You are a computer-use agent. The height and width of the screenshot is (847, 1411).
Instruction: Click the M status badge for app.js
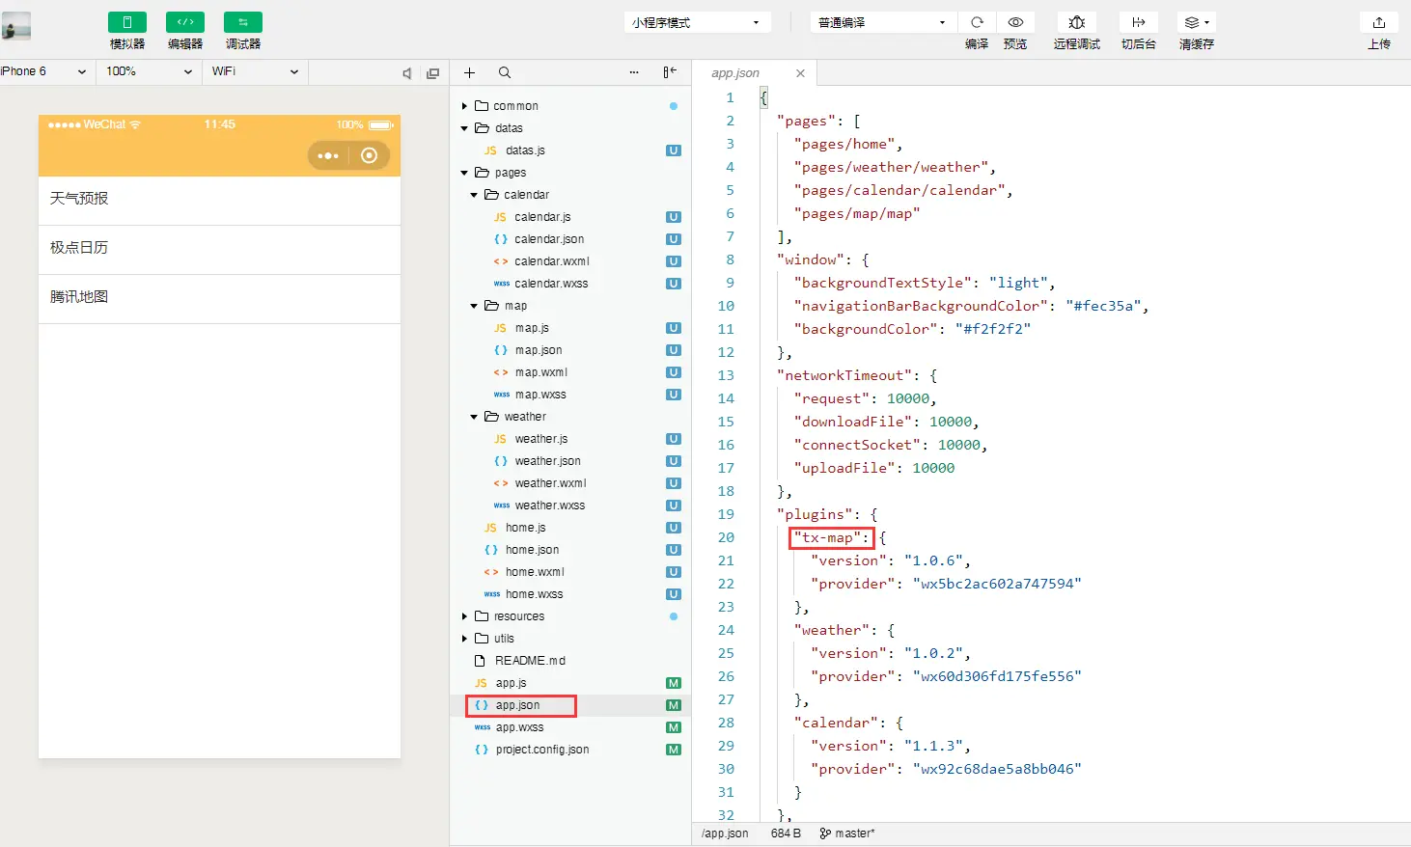pyautogui.click(x=674, y=683)
